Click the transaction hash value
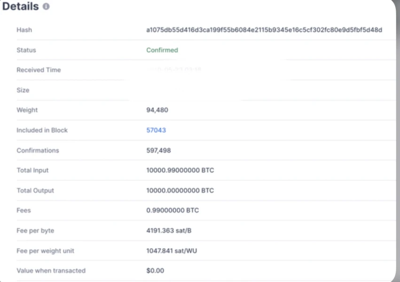Viewport: 400px width, 282px height. click(264, 30)
